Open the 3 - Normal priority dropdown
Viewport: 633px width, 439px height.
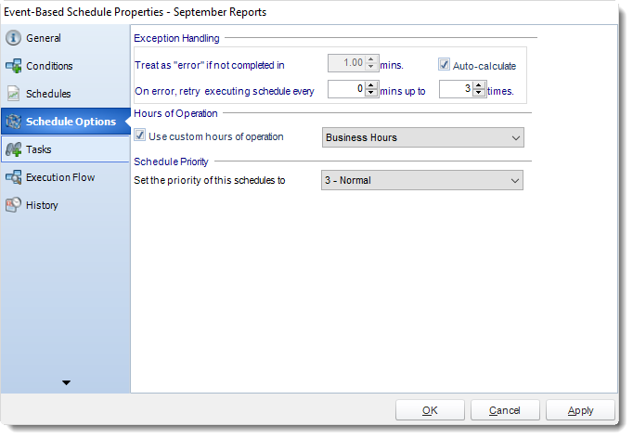click(x=422, y=180)
